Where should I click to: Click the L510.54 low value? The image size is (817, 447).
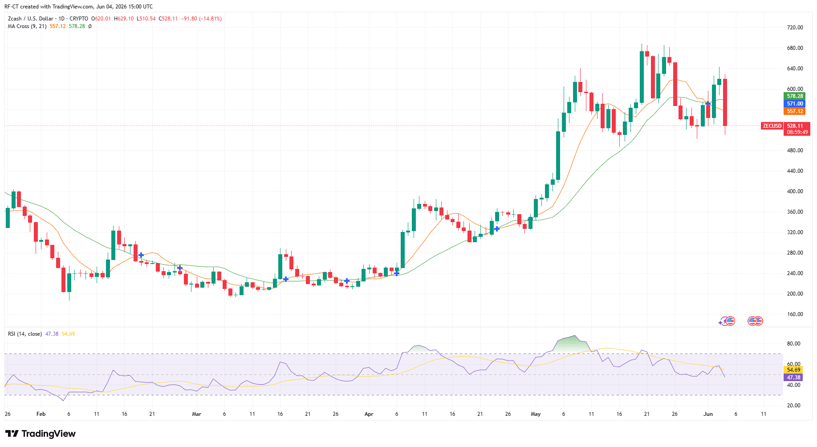[x=146, y=19]
